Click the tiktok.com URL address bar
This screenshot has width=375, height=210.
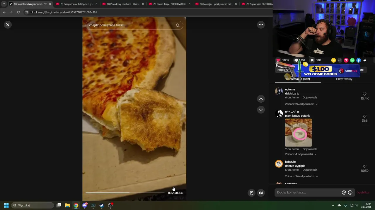pyautogui.click(x=146, y=12)
